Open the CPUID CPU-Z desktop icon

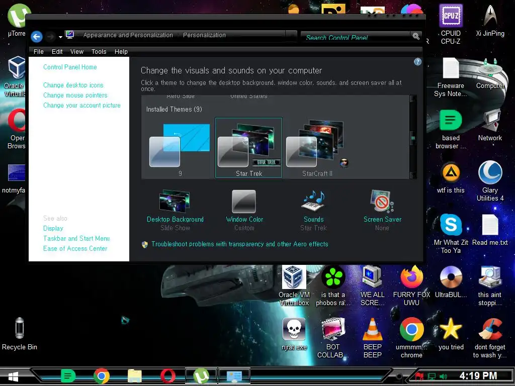pos(451,25)
